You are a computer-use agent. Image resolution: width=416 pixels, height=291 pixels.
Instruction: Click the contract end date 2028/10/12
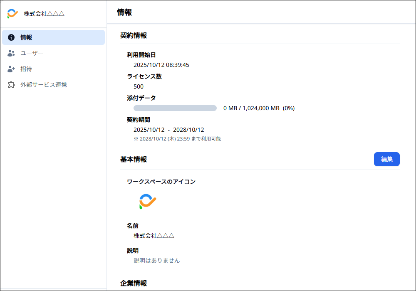(188, 130)
